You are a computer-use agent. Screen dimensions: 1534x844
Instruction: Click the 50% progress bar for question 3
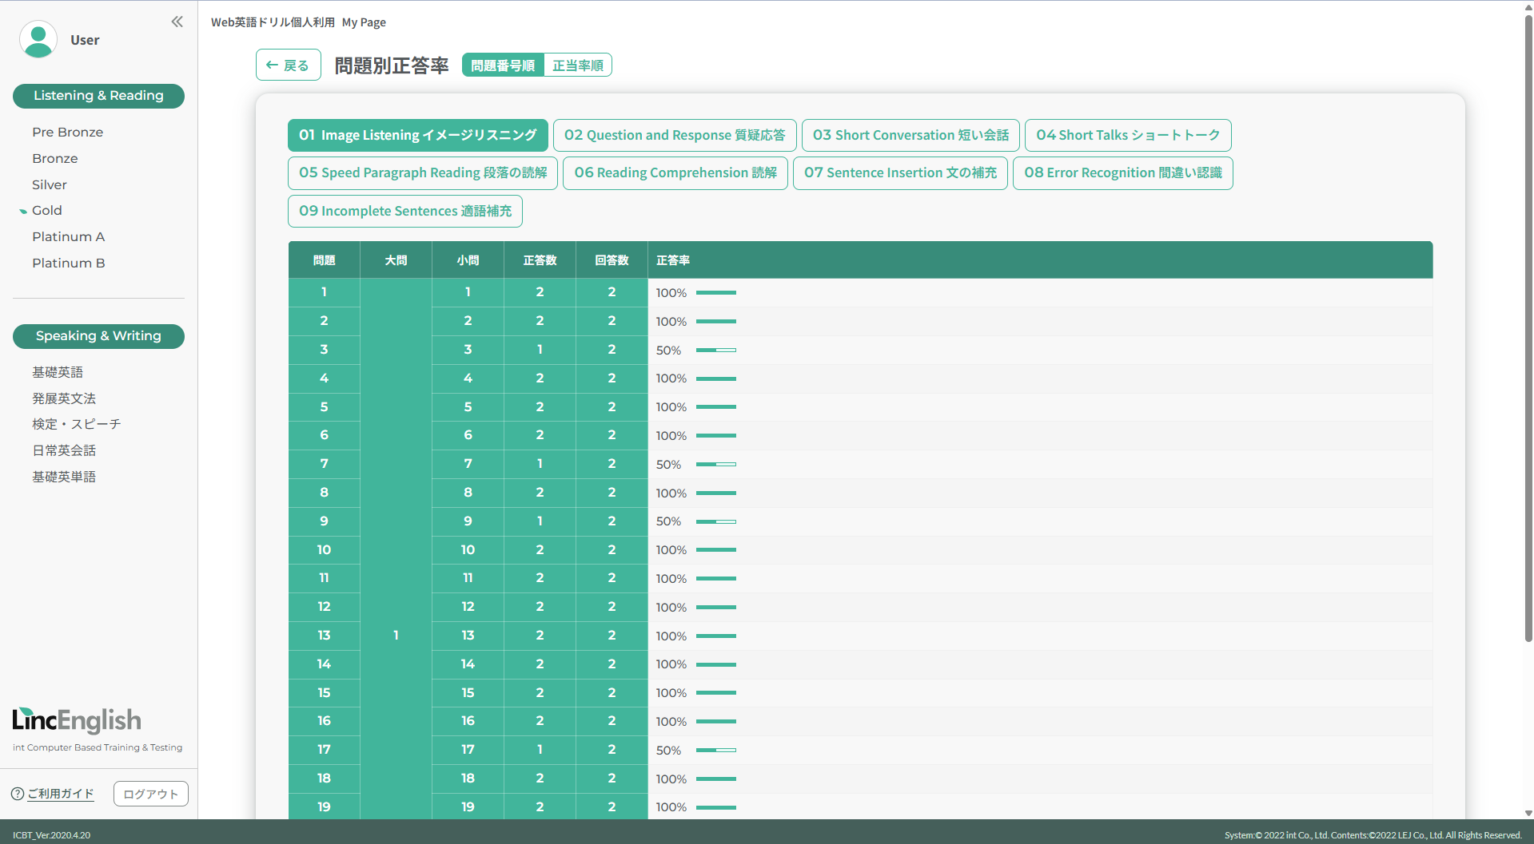click(x=715, y=351)
